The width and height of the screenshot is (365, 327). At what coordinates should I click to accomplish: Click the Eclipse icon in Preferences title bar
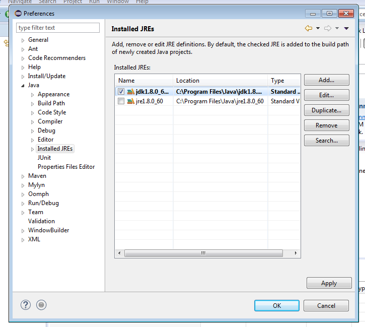[x=18, y=14]
